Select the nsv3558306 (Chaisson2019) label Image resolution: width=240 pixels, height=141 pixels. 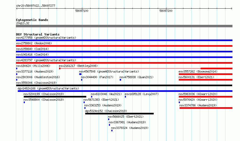[x=36, y=83]
